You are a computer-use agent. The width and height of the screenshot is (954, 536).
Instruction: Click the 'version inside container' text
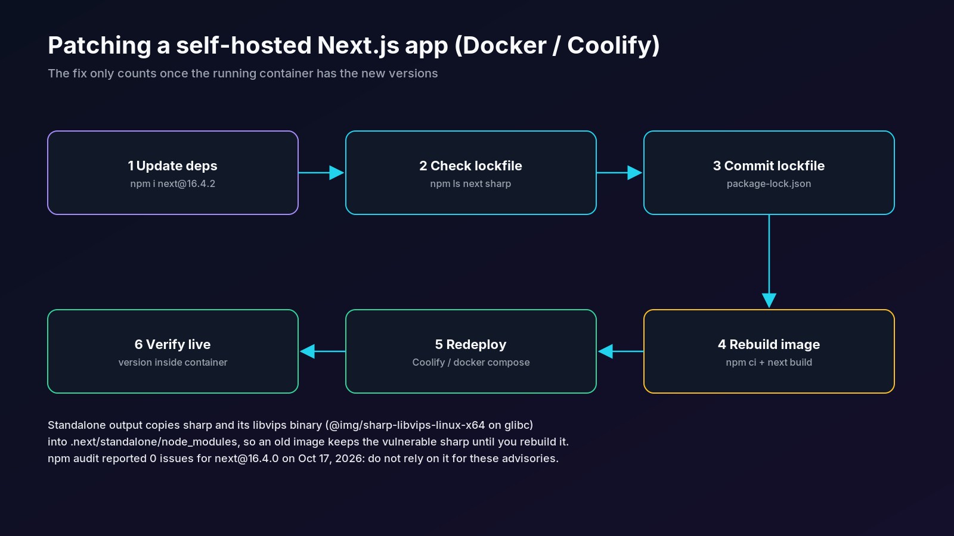pos(172,362)
